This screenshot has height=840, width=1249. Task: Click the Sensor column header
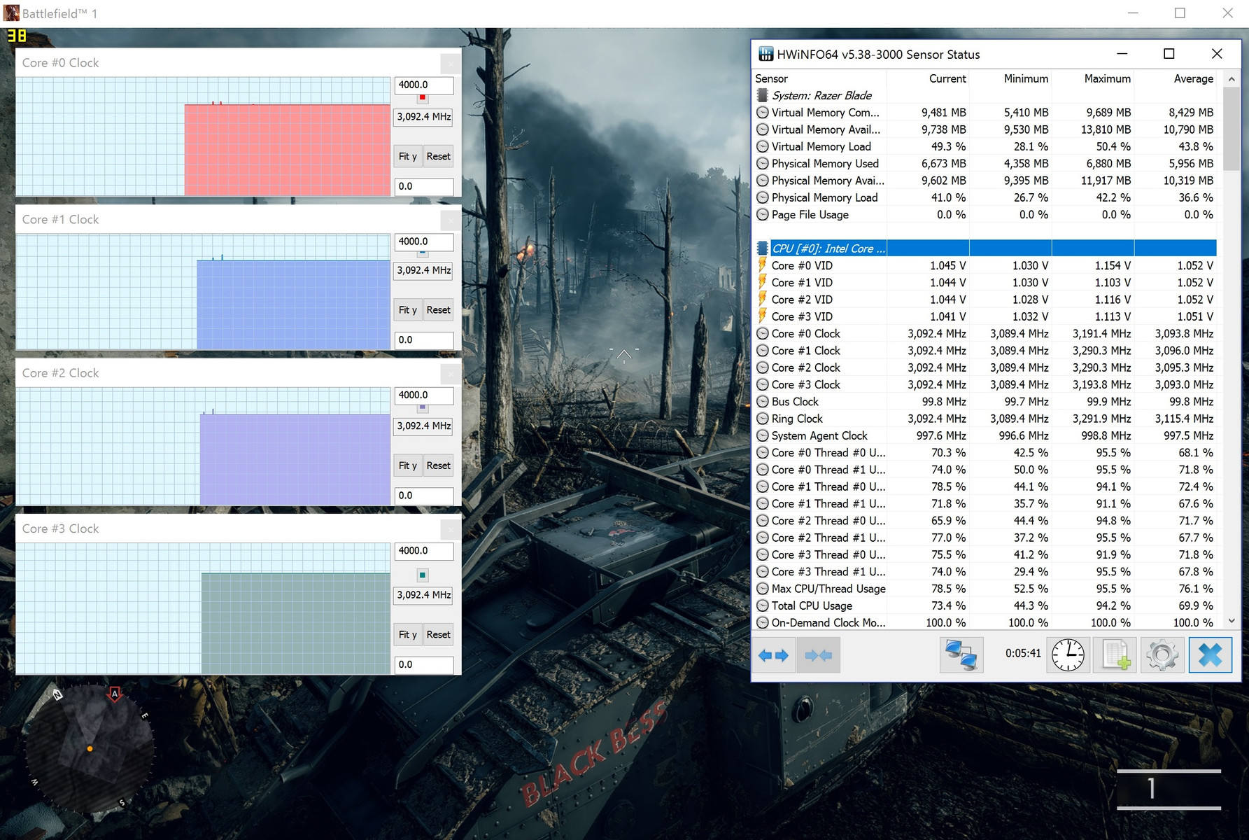pyautogui.click(x=819, y=78)
